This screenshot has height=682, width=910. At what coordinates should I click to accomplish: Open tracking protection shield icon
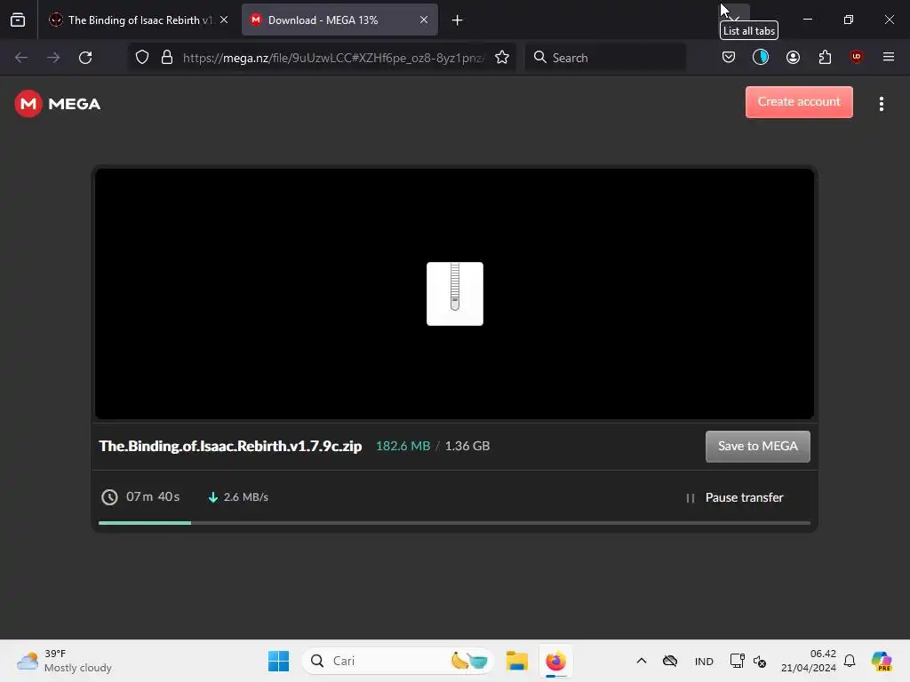pos(142,58)
